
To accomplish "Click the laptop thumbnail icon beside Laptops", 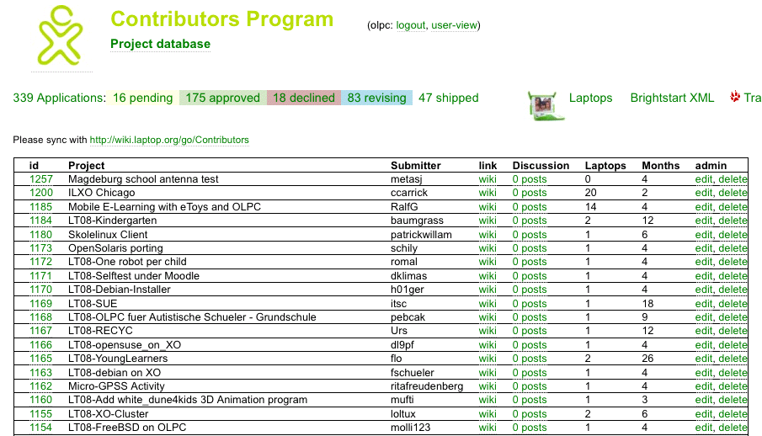I will (x=542, y=105).
